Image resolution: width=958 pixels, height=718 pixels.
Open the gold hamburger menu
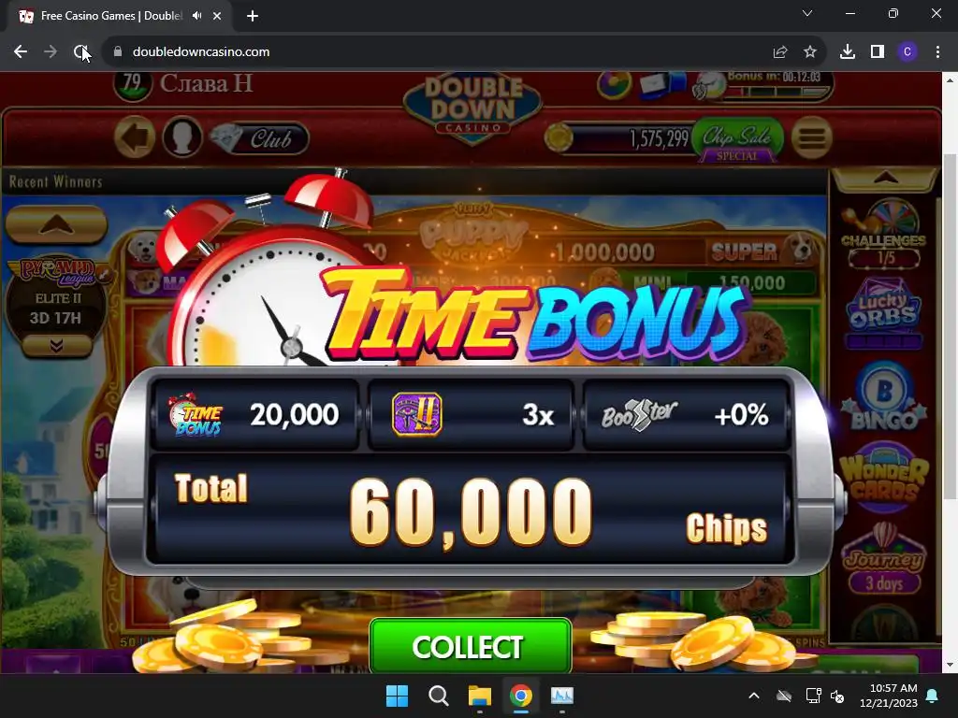(812, 137)
